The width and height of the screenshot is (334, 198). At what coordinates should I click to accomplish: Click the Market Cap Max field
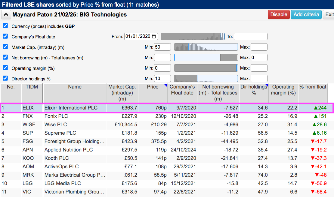point(259,47)
